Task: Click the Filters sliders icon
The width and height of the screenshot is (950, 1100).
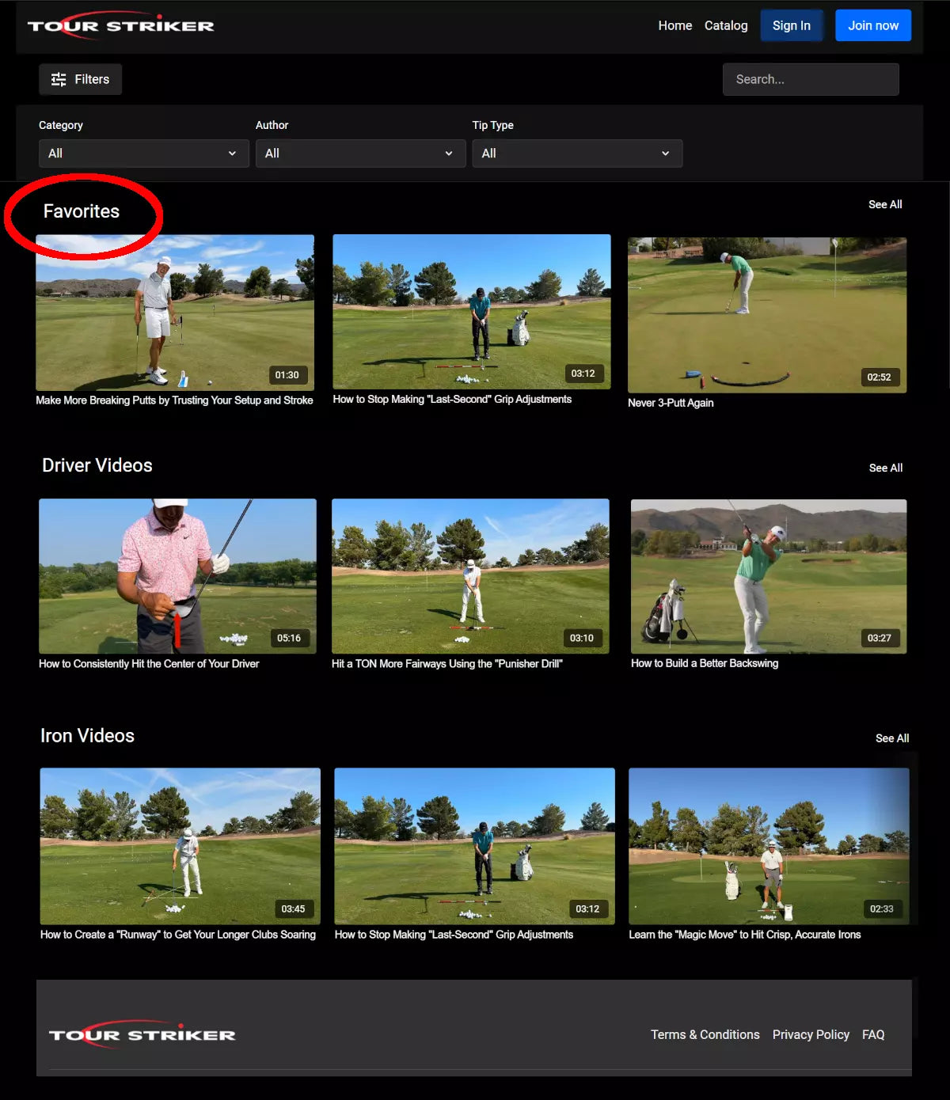Action: tap(59, 79)
